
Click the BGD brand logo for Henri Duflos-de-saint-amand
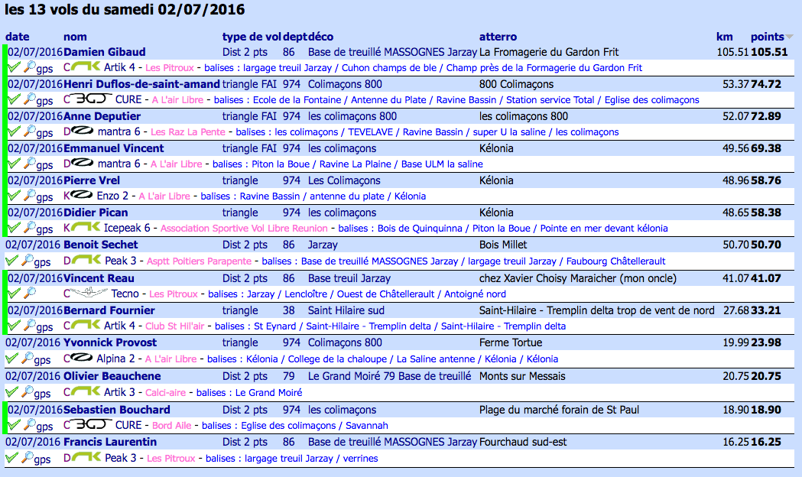(92, 99)
